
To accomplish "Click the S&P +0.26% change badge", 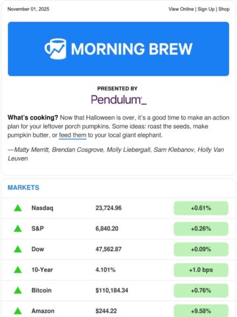I will 201,229.
